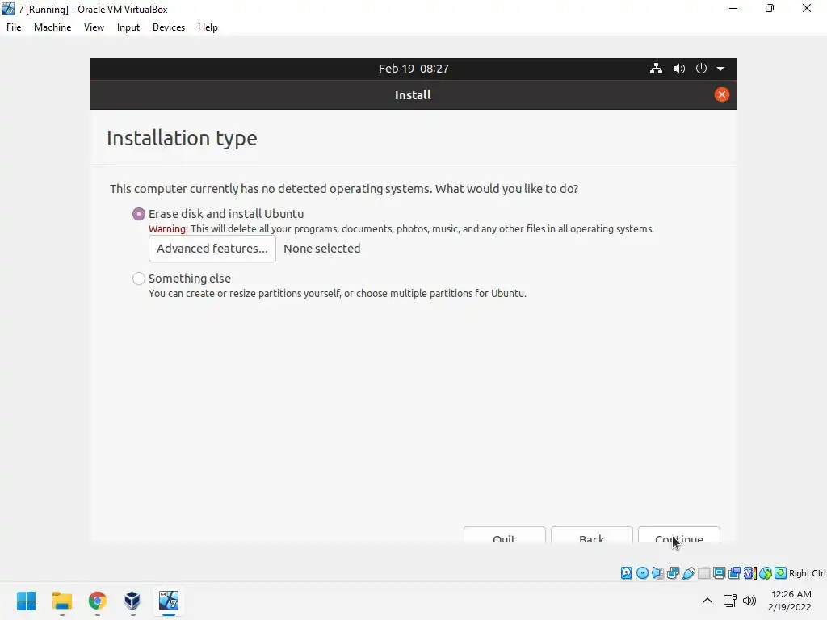Click the Ubuntu volume icon in top bar
Image resolution: width=827 pixels, height=620 pixels.
[x=678, y=69]
